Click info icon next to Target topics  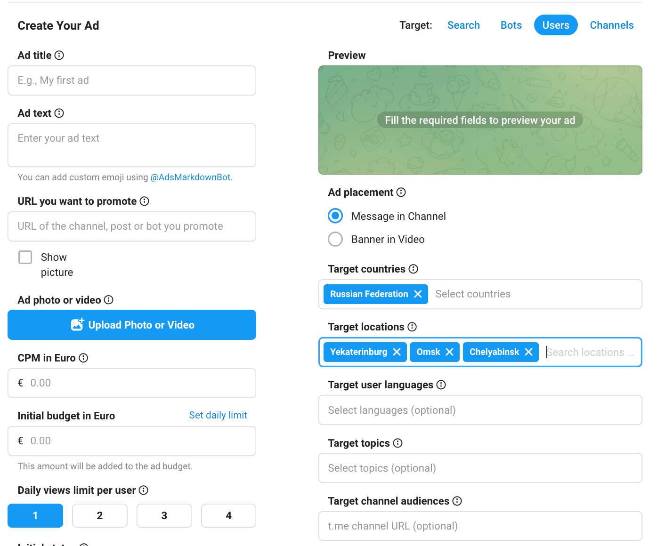click(x=398, y=443)
